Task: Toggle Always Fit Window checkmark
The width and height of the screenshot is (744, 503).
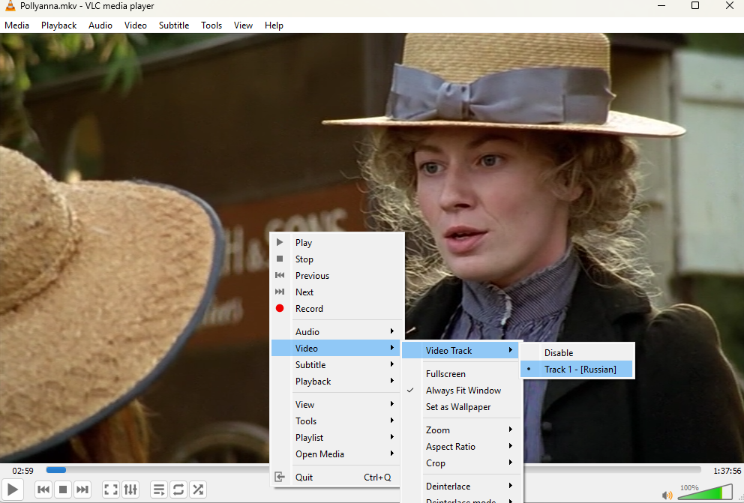Action: click(460, 391)
